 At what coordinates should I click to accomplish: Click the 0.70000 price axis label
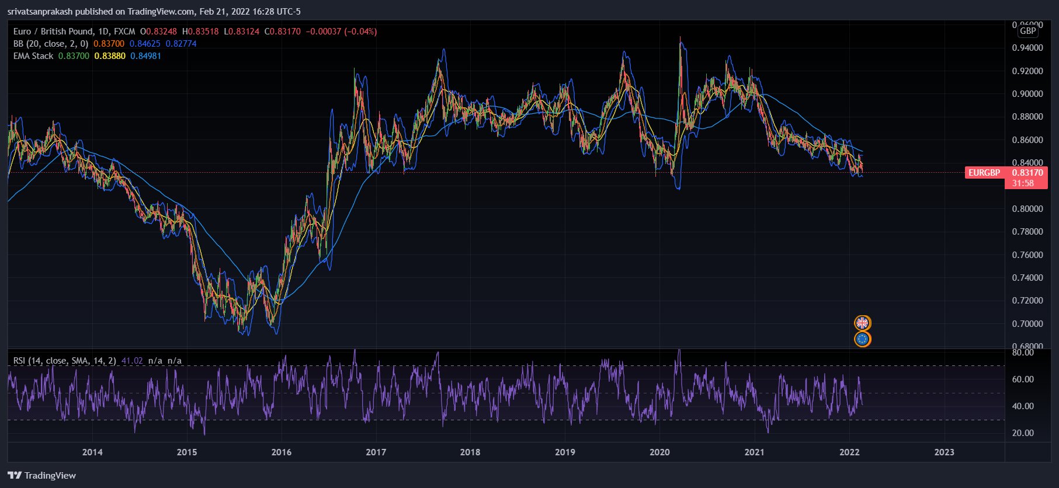[1027, 324]
